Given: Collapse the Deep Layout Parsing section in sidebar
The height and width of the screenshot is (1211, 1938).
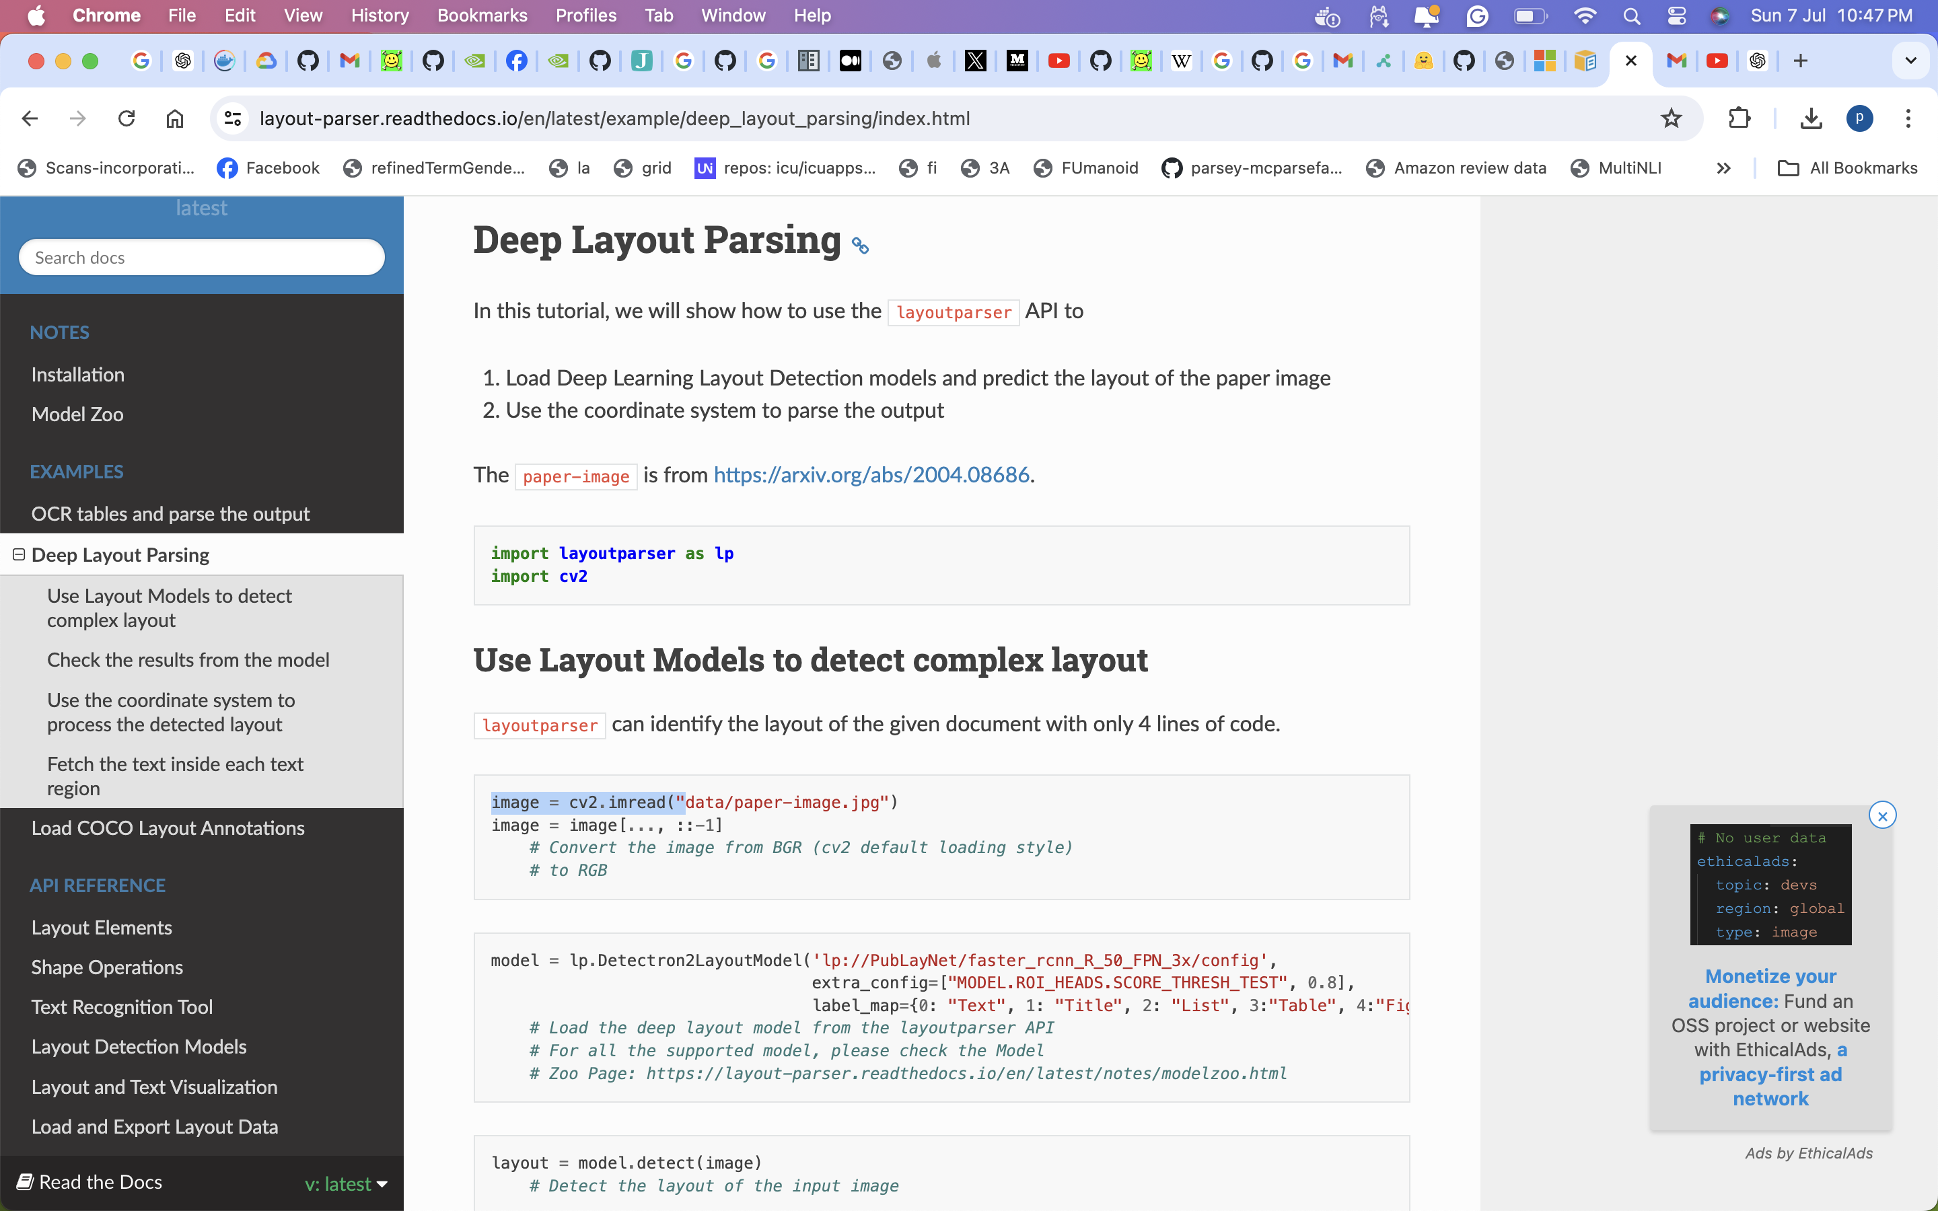Looking at the screenshot, I should coord(17,554).
